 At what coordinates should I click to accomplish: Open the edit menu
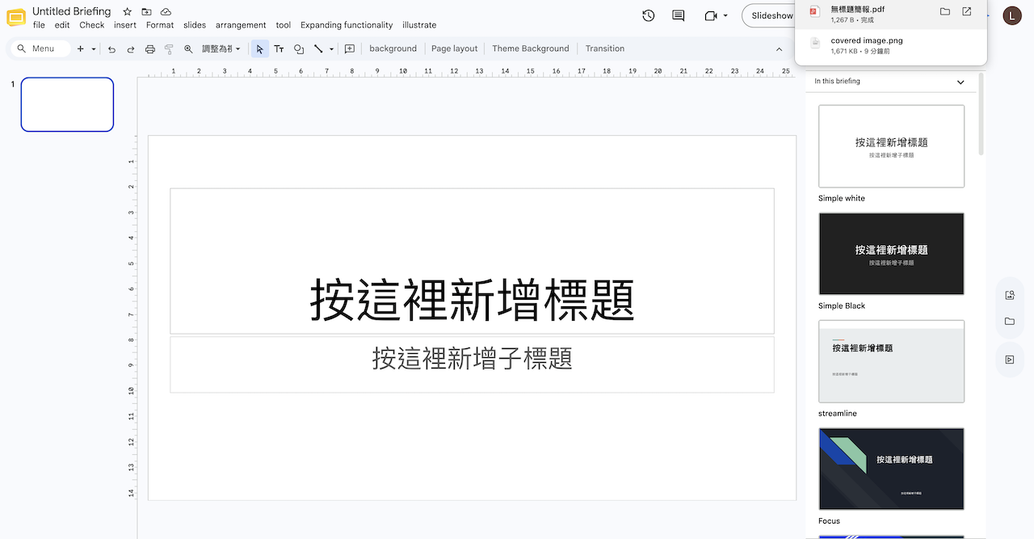point(62,25)
